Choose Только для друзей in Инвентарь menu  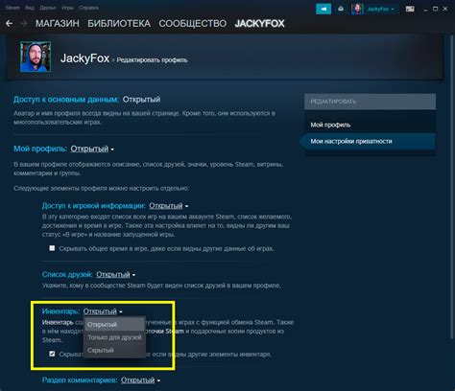[x=114, y=337]
